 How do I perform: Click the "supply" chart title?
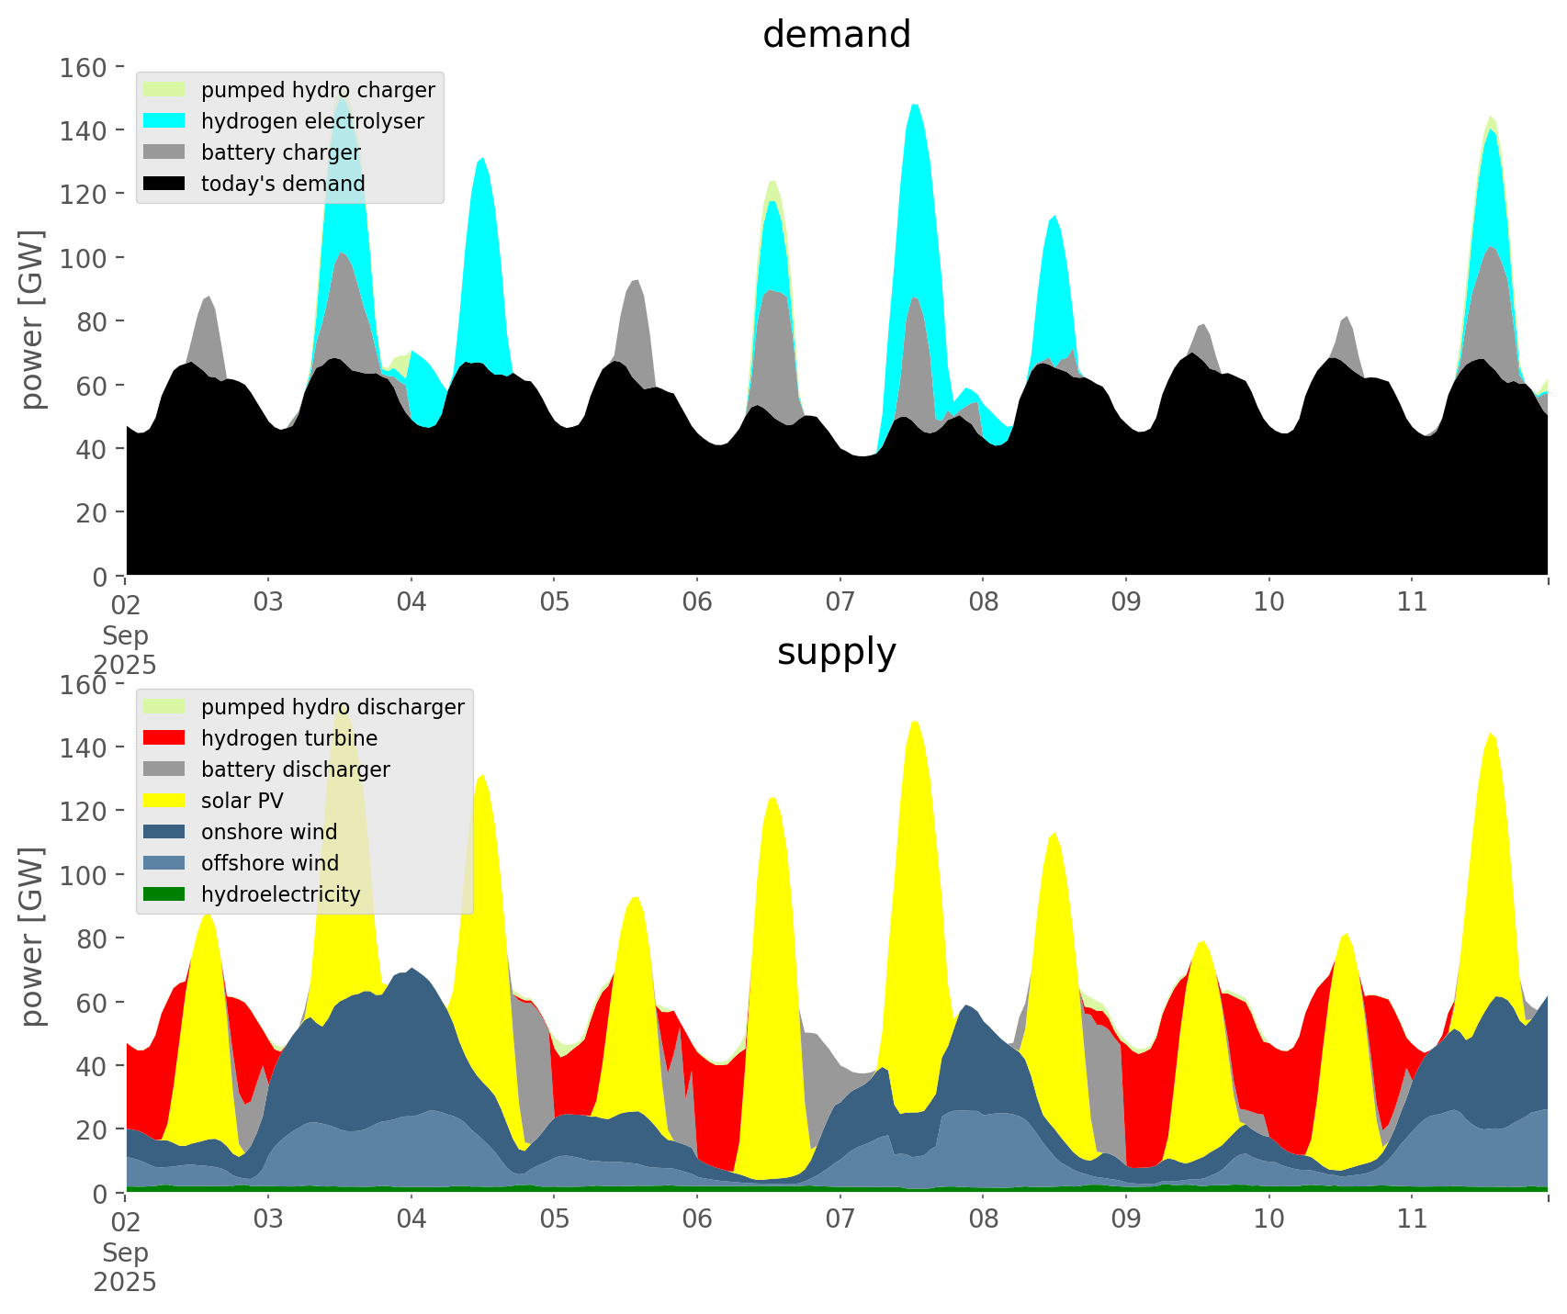836,652
